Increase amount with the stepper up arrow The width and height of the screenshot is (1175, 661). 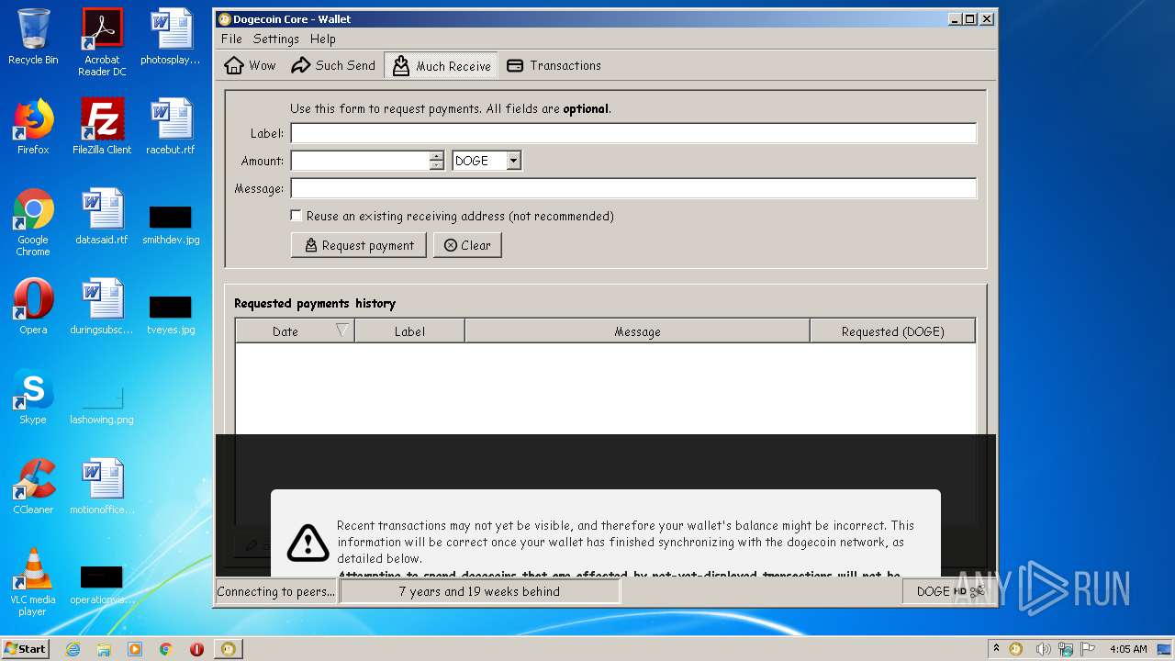(437, 156)
